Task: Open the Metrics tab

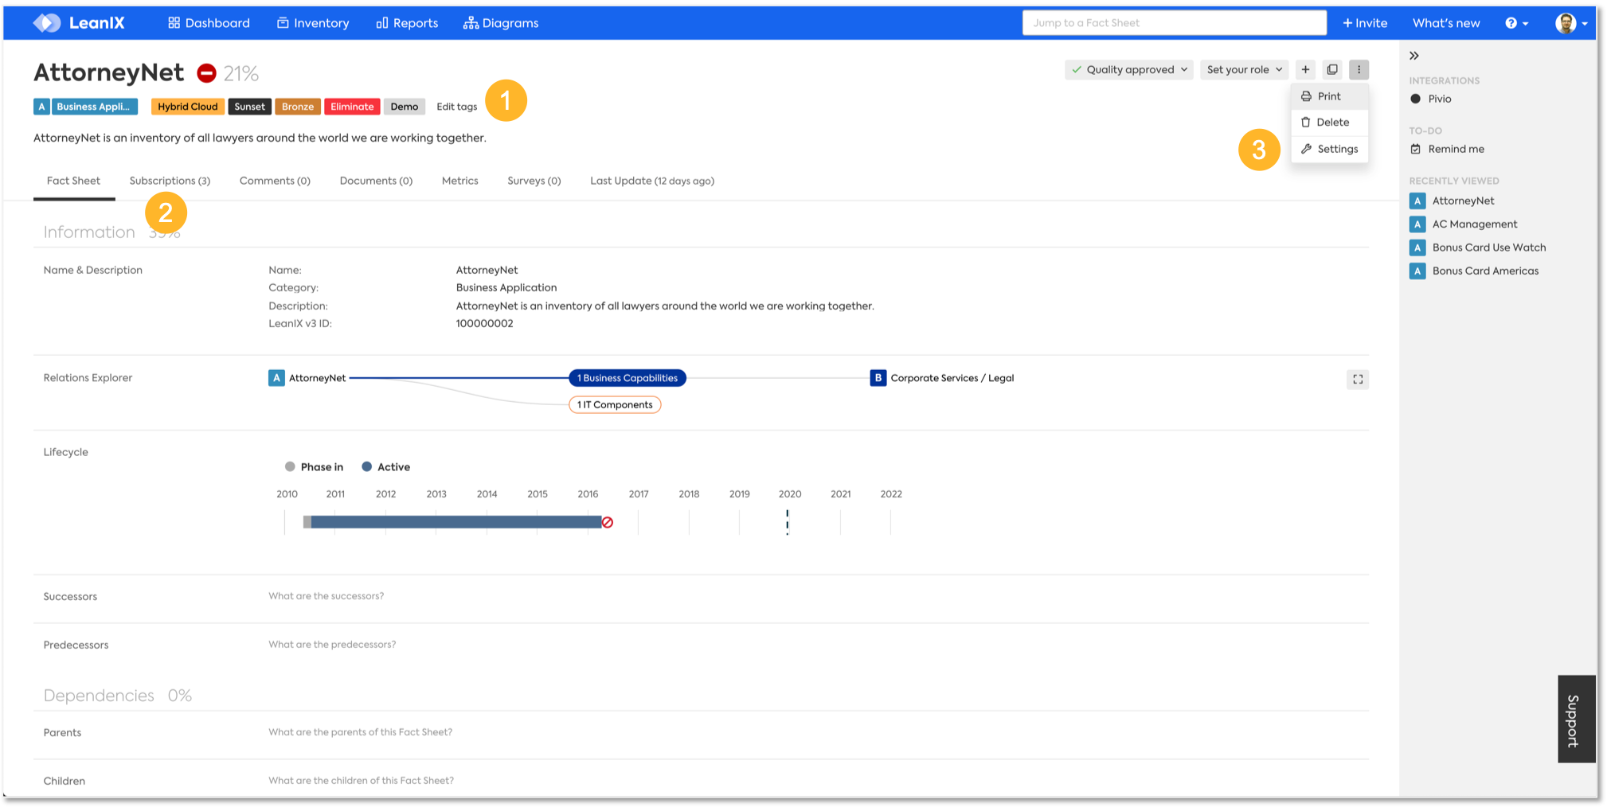Action: click(460, 181)
